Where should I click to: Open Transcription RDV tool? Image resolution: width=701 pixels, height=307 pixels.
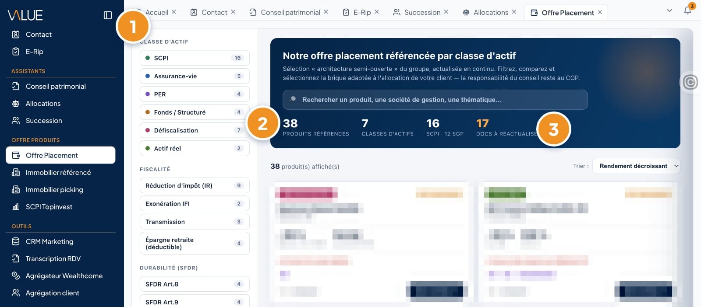[x=60, y=259]
